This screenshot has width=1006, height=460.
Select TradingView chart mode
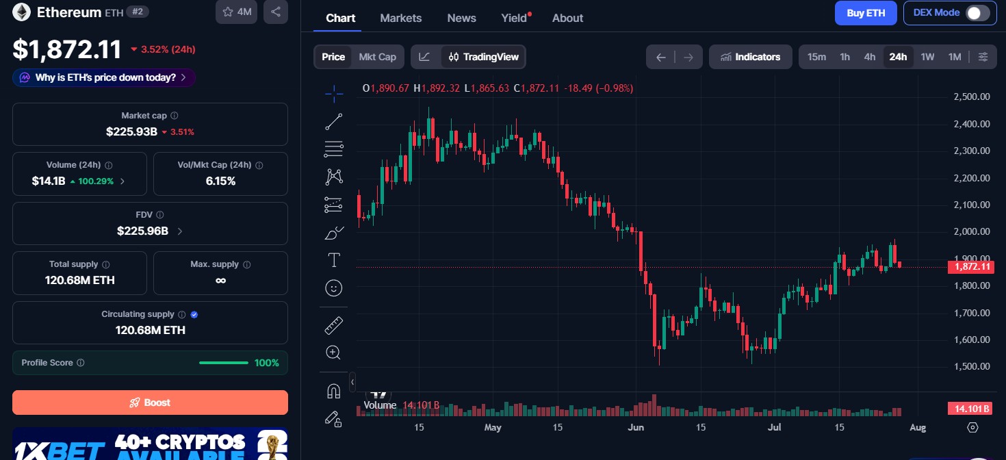483,57
